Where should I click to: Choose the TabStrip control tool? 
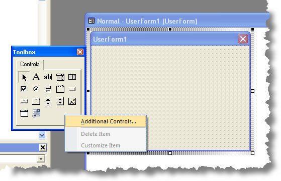pos(24,101)
